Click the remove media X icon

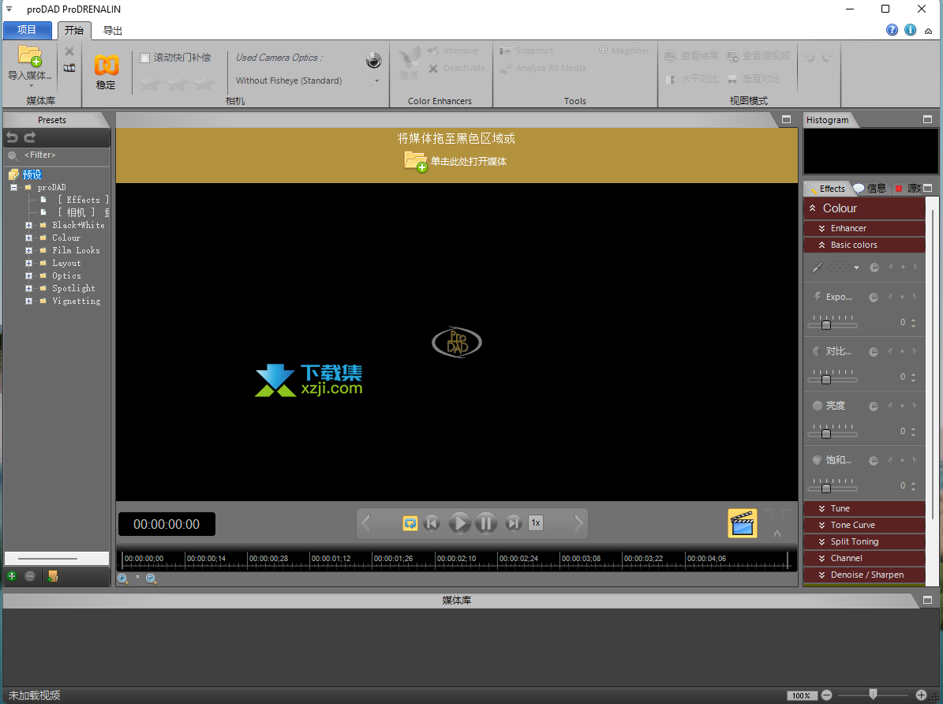point(69,52)
